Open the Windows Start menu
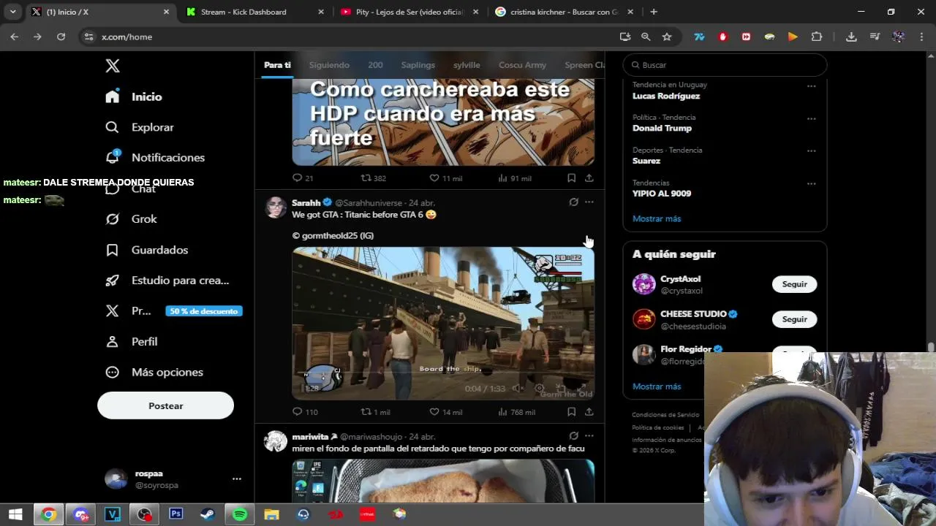 [x=15, y=514]
